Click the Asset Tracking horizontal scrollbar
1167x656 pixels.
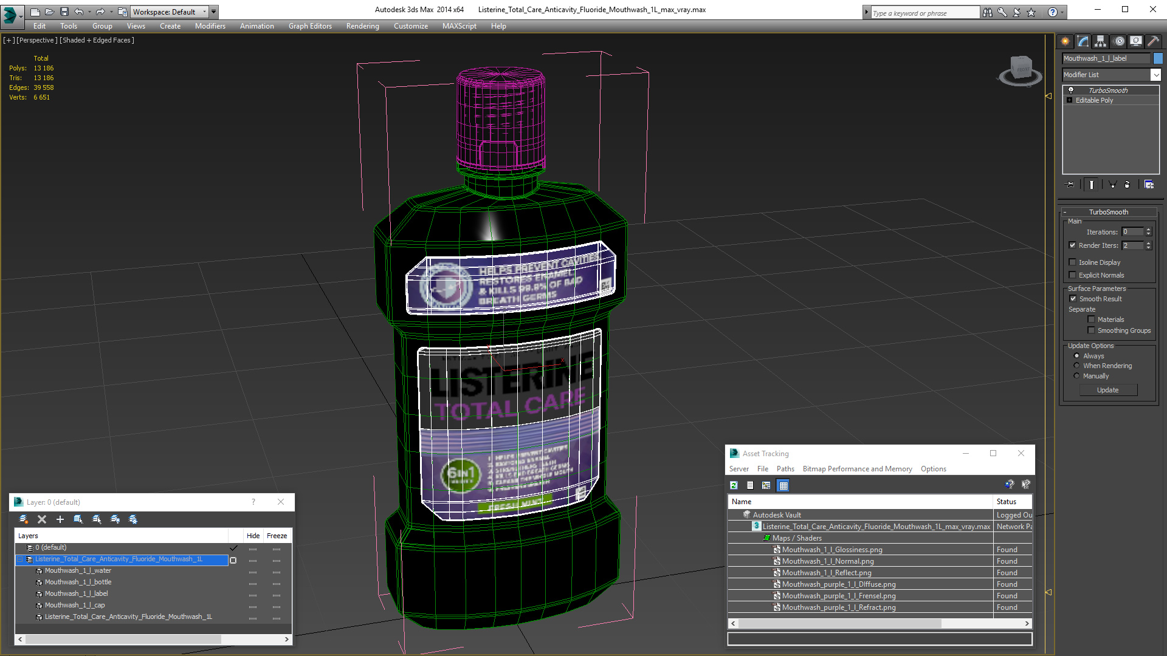(839, 623)
